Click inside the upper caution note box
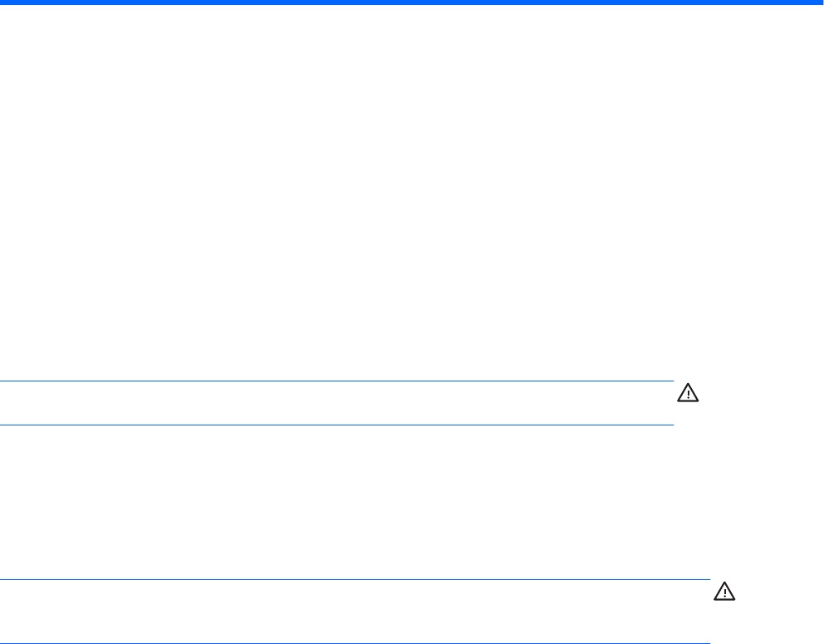The height and width of the screenshot is (644, 824). pos(336,403)
